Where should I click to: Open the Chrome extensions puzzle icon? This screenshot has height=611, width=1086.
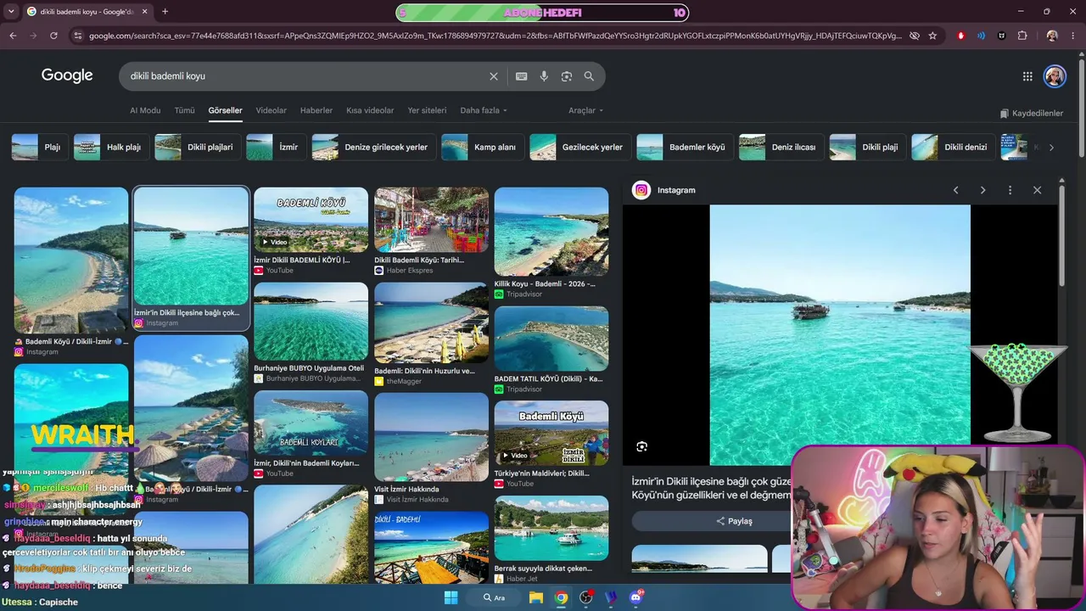(x=1022, y=36)
